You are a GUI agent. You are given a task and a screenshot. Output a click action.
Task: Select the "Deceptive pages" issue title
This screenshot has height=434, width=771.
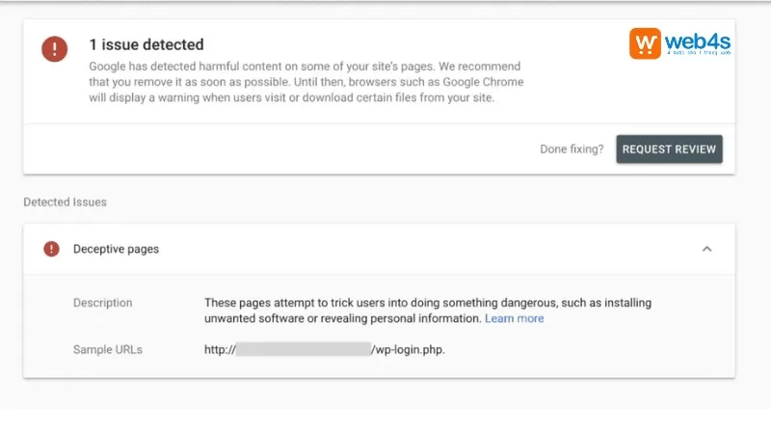pyautogui.click(x=116, y=249)
